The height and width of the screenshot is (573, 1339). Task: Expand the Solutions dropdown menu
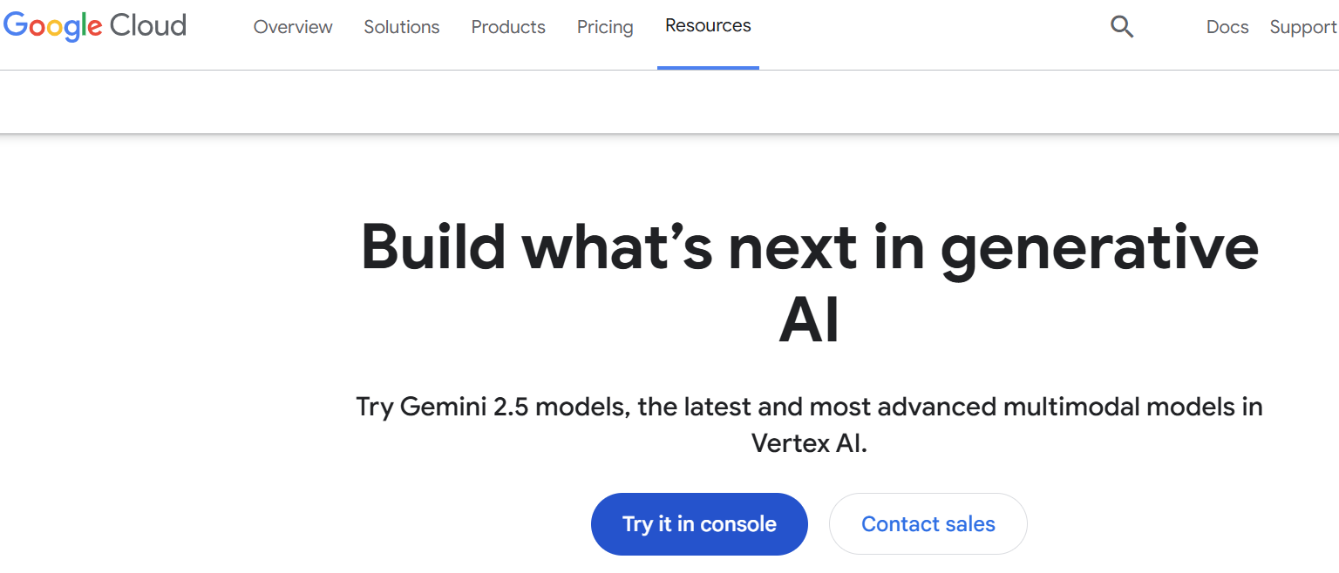coord(401,27)
